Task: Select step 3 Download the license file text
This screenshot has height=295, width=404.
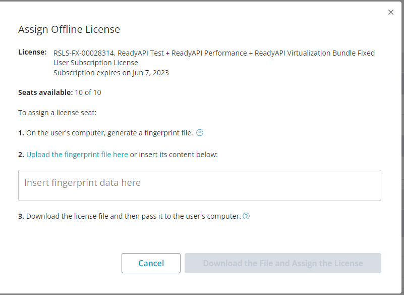Action: (130, 216)
